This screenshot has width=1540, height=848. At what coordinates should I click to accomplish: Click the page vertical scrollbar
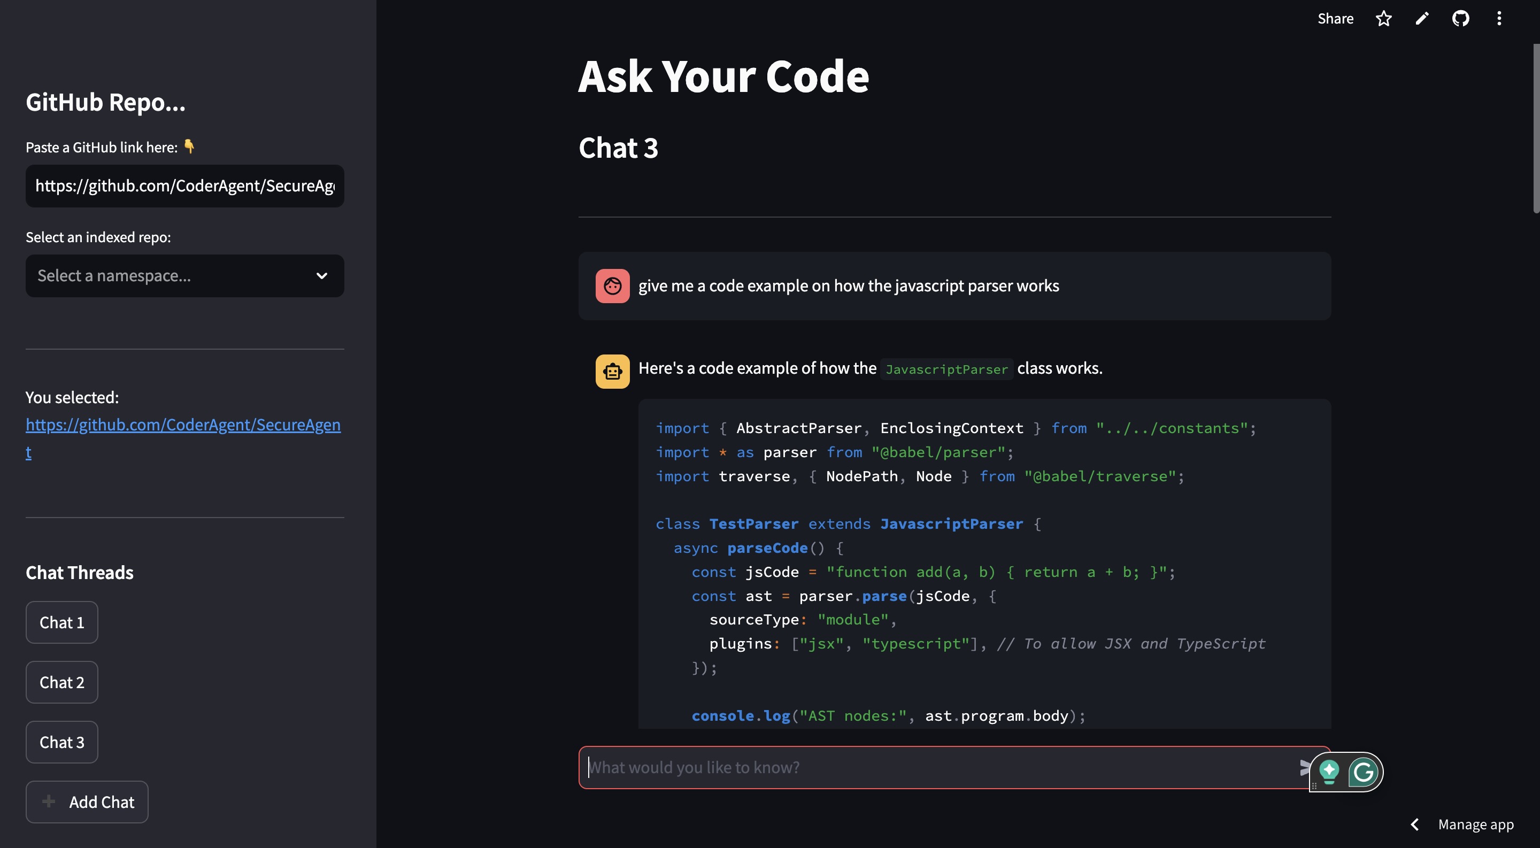click(1535, 128)
